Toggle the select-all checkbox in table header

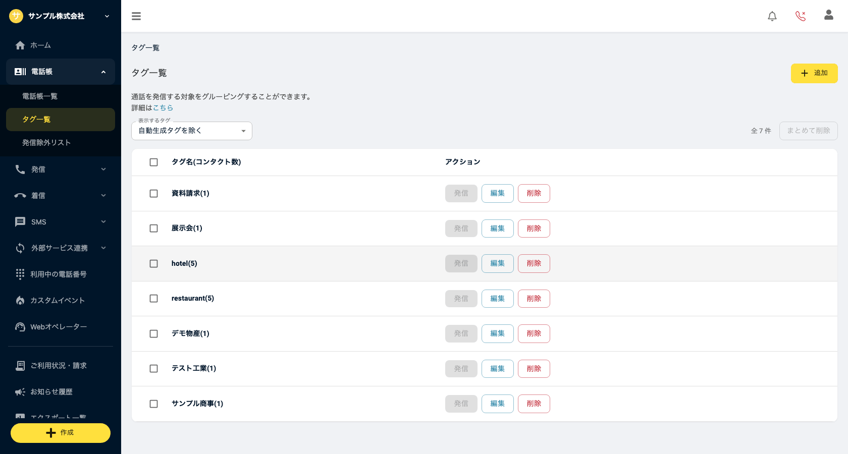154,162
